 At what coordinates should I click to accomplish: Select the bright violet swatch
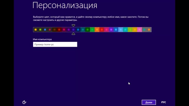(111, 29)
